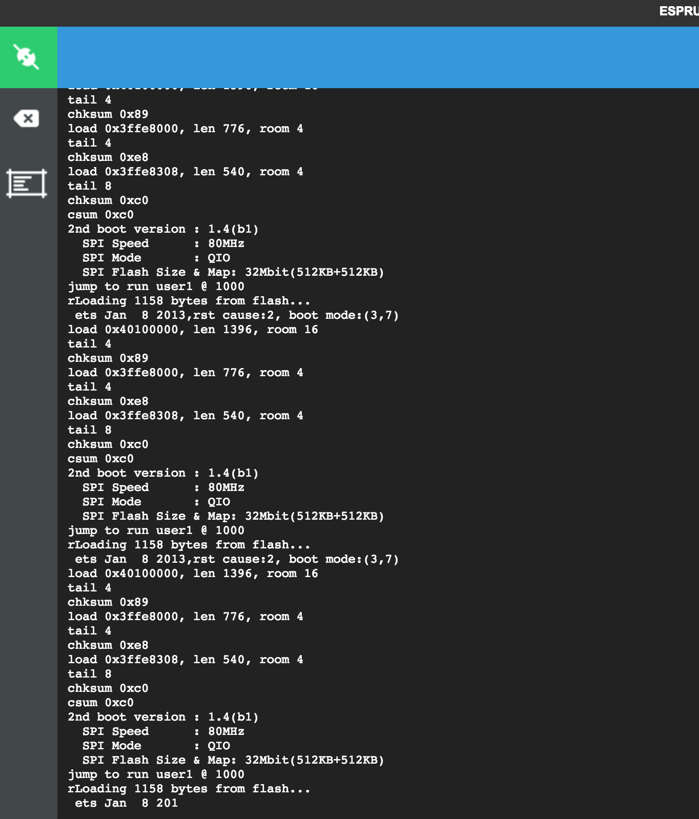
Task: Click the first 'ets Jan 8 2013,rst cause:2' line
Action: click(237, 315)
